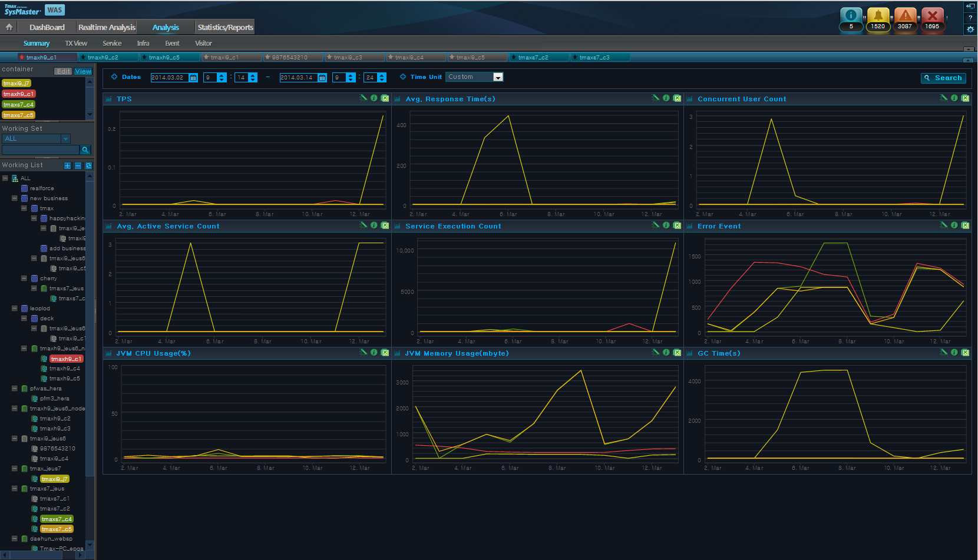Show info for the TPS chart
Screen dimensions: 978x560
pyautogui.click(x=374, y=98)
